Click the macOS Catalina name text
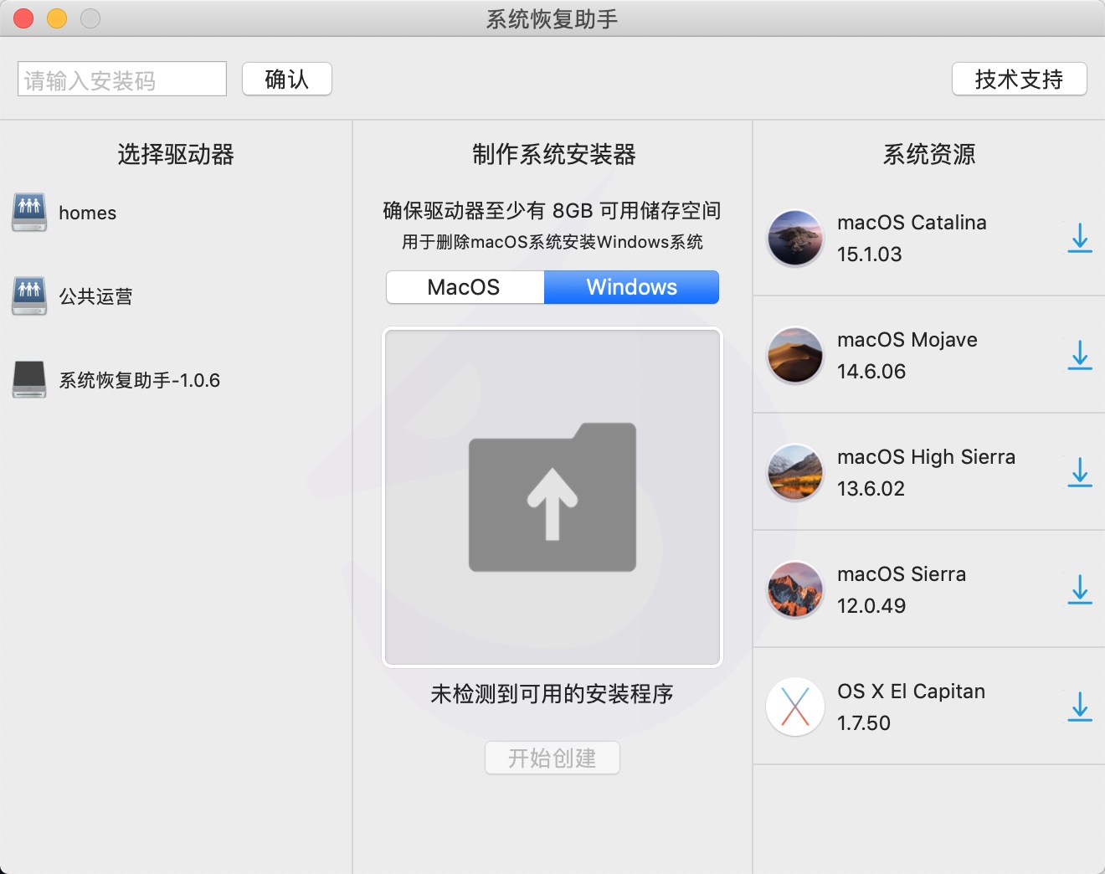1105x874 pixels. click(x=912, y=223)
